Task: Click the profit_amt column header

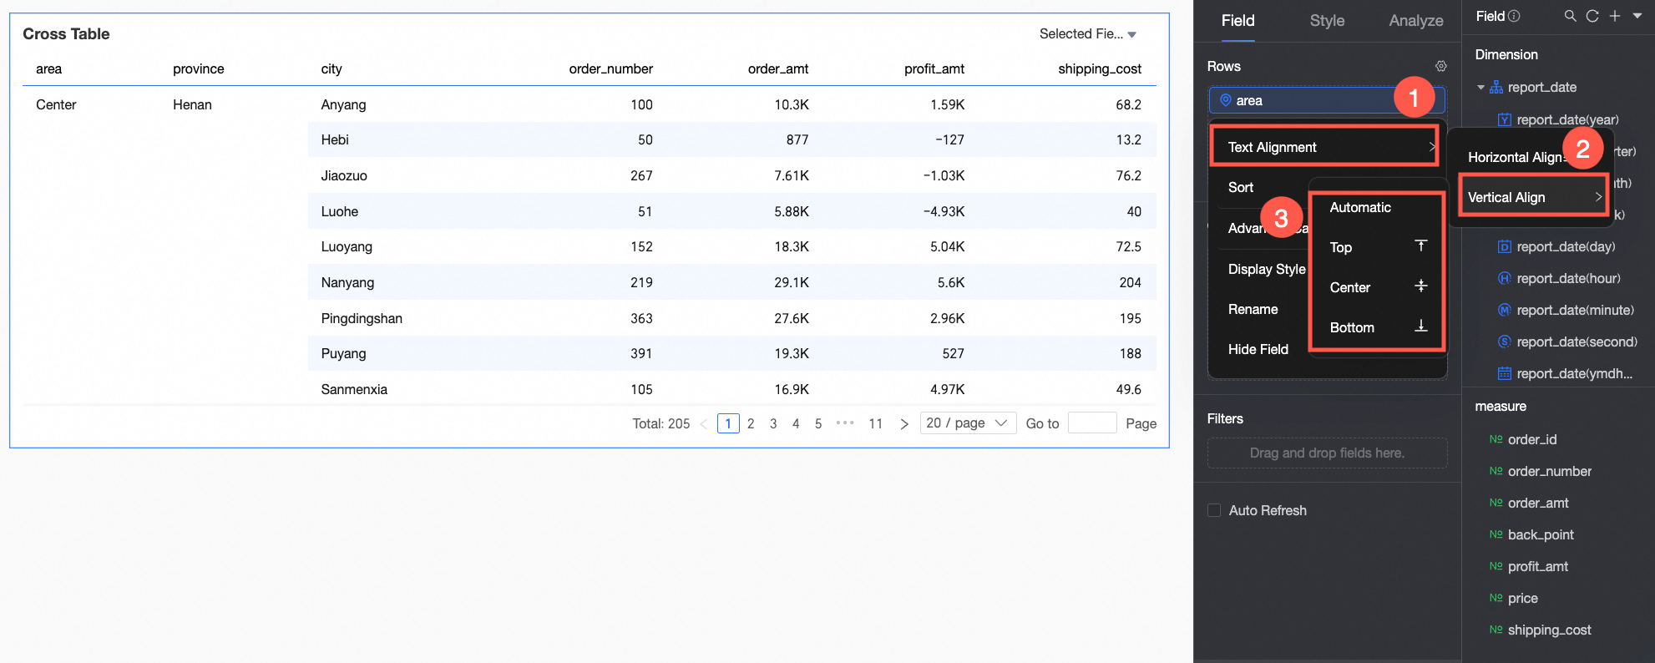Action: tap(934, 68)
